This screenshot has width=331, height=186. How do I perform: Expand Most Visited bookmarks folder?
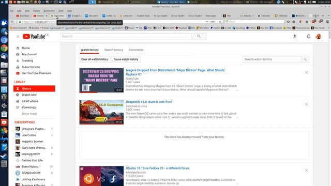(x=19, y=28)
